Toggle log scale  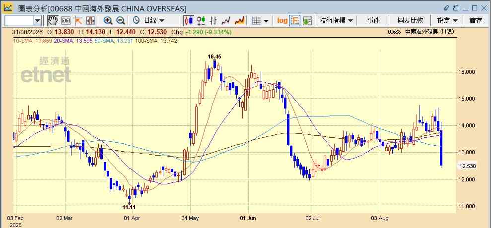[x=282, y=21]
